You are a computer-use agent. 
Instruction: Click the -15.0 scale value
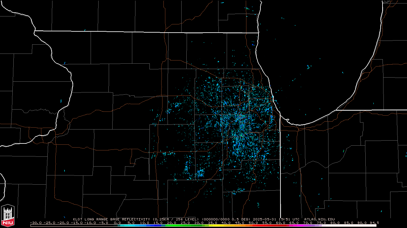pos(77,223)
